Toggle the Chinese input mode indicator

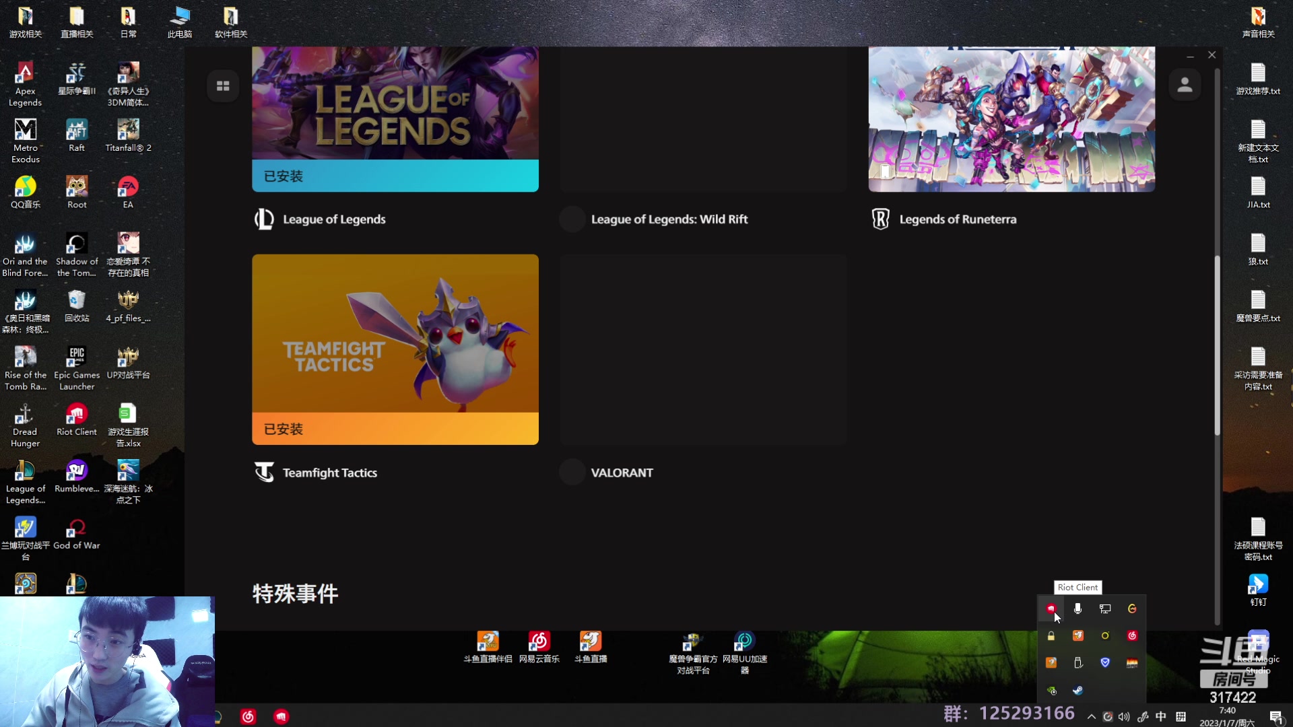[1161, 716]
